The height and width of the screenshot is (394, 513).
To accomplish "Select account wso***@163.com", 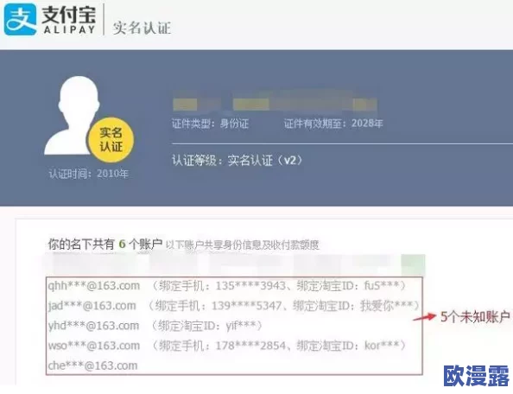I will tap(94, 346).
